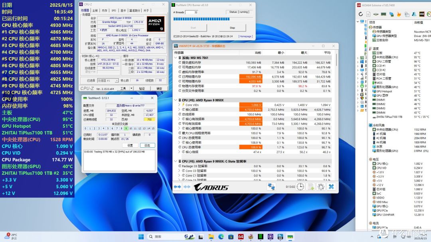Expand the Core C0 驻留率 row

pos(179,171)
